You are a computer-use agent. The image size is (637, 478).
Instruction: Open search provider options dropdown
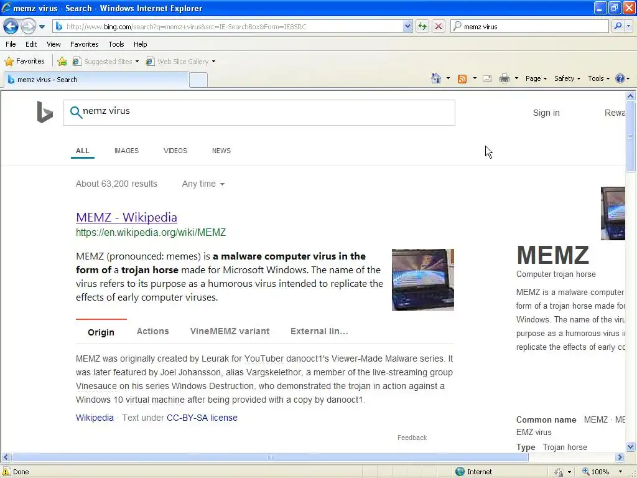(x=629, y=26)
